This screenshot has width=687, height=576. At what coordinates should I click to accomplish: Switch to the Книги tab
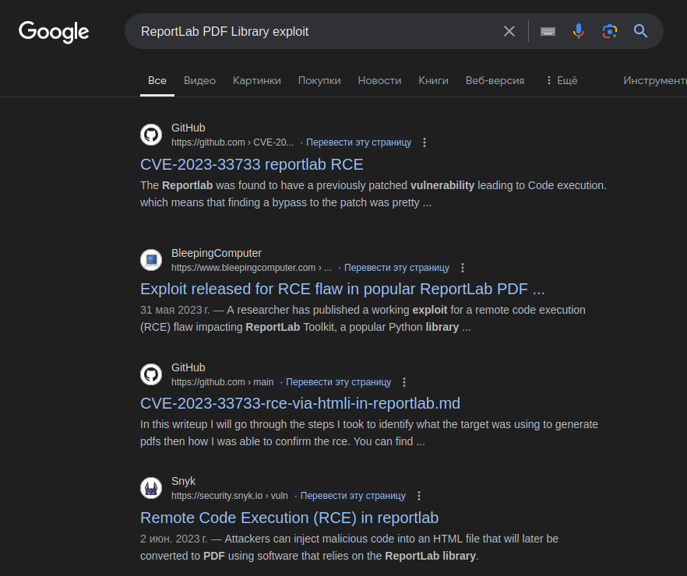click(x=433, y=80)
